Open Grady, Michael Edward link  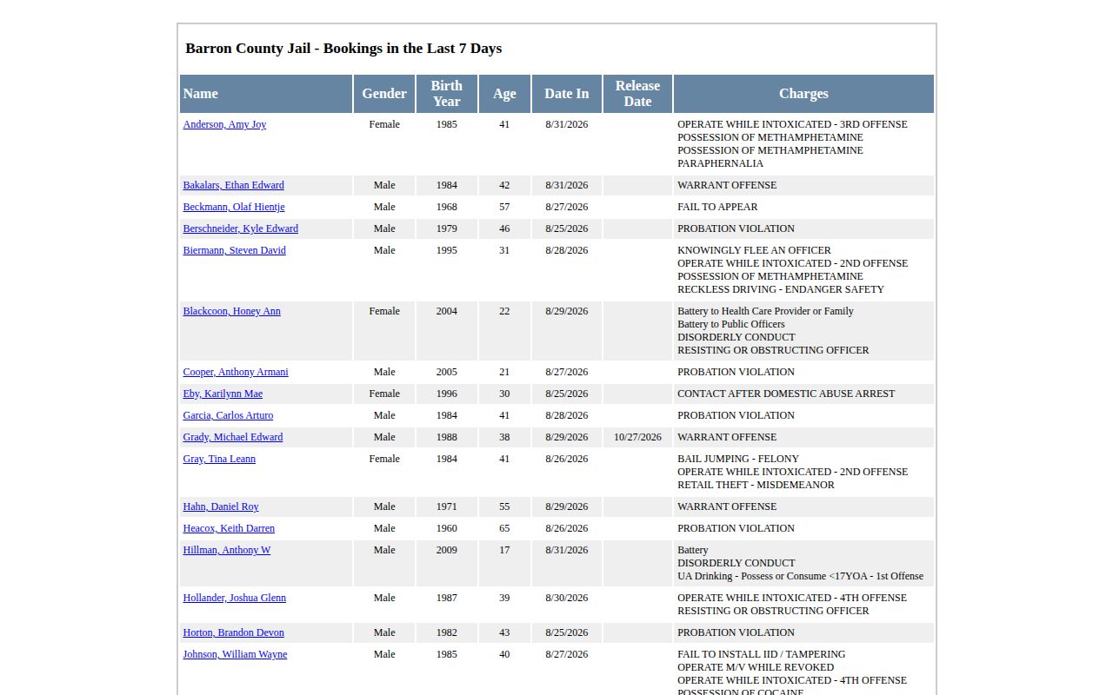point(233,437)
